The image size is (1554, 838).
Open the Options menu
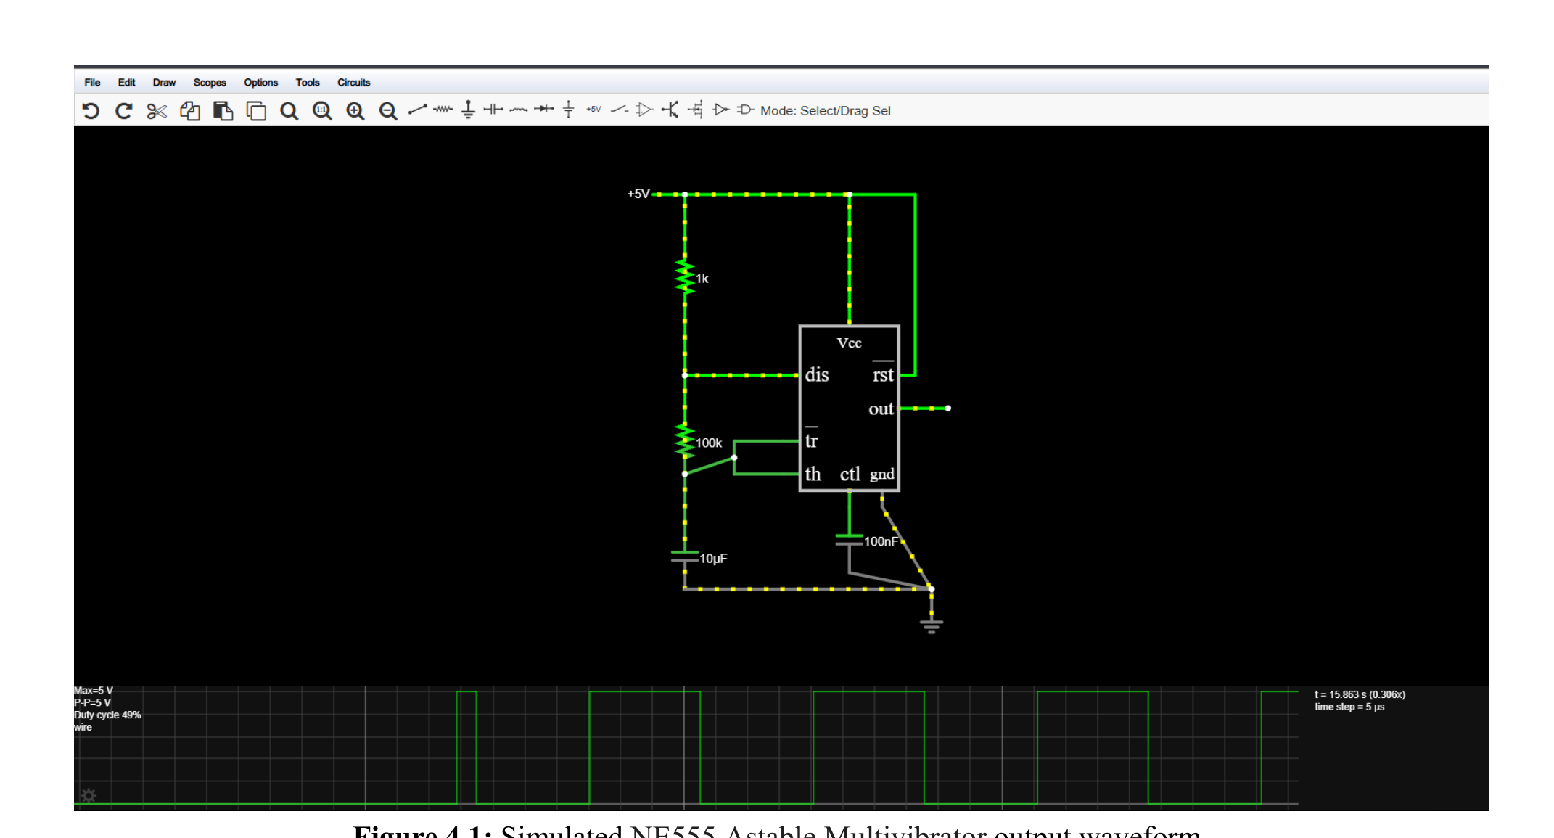click(260, 83)
